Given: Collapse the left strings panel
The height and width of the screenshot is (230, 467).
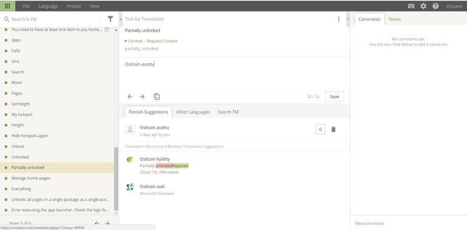Looking at the screenshot, I should tap(120, 19).
